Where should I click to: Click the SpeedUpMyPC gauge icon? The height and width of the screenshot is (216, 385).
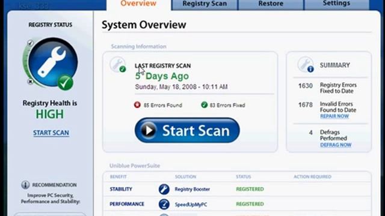pyautogui.click(x=164, y=204)
